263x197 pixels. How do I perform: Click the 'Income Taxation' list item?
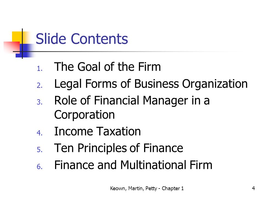(98, 131)
